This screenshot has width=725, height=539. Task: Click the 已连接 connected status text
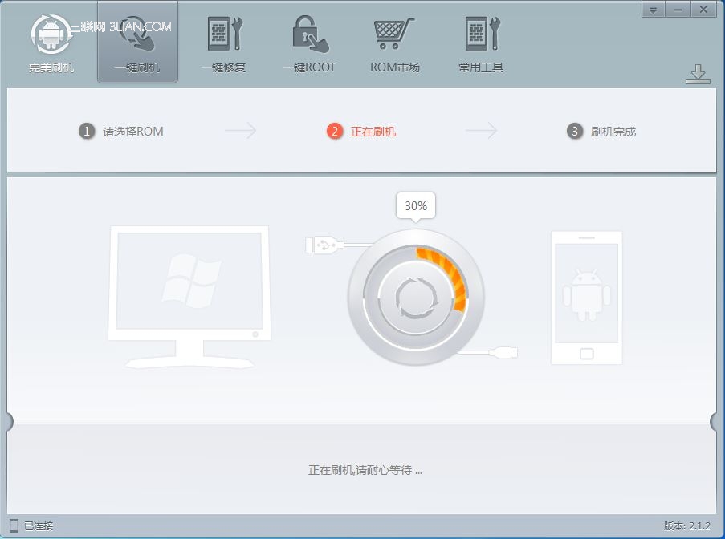[39, 525]
